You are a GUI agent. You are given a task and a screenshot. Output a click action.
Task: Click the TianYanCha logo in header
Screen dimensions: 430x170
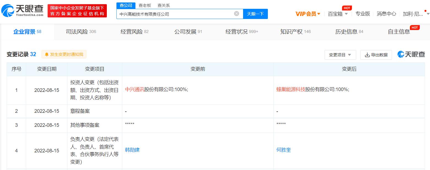(23, 11)
